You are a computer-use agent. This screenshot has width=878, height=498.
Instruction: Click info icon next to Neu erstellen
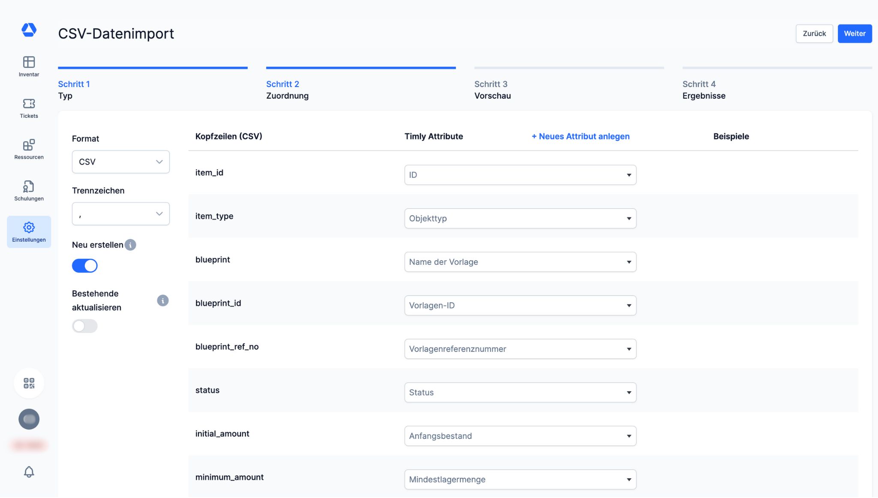130,245
